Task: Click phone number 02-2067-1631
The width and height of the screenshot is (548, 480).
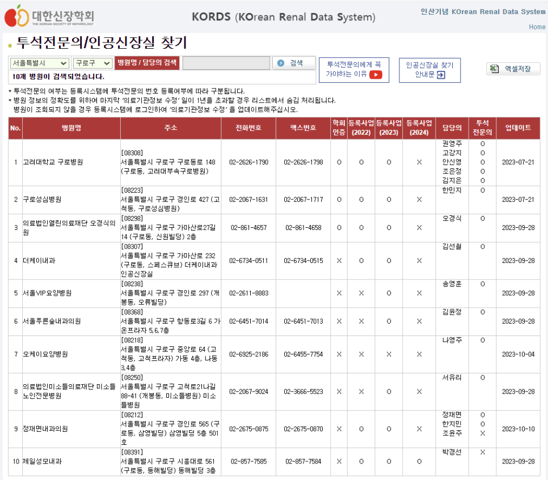Action: click(x=248, y=199)
